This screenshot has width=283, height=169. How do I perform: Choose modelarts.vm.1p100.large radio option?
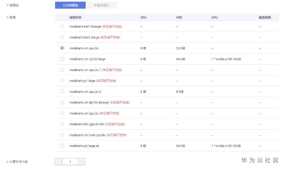[x=62, y=59]
